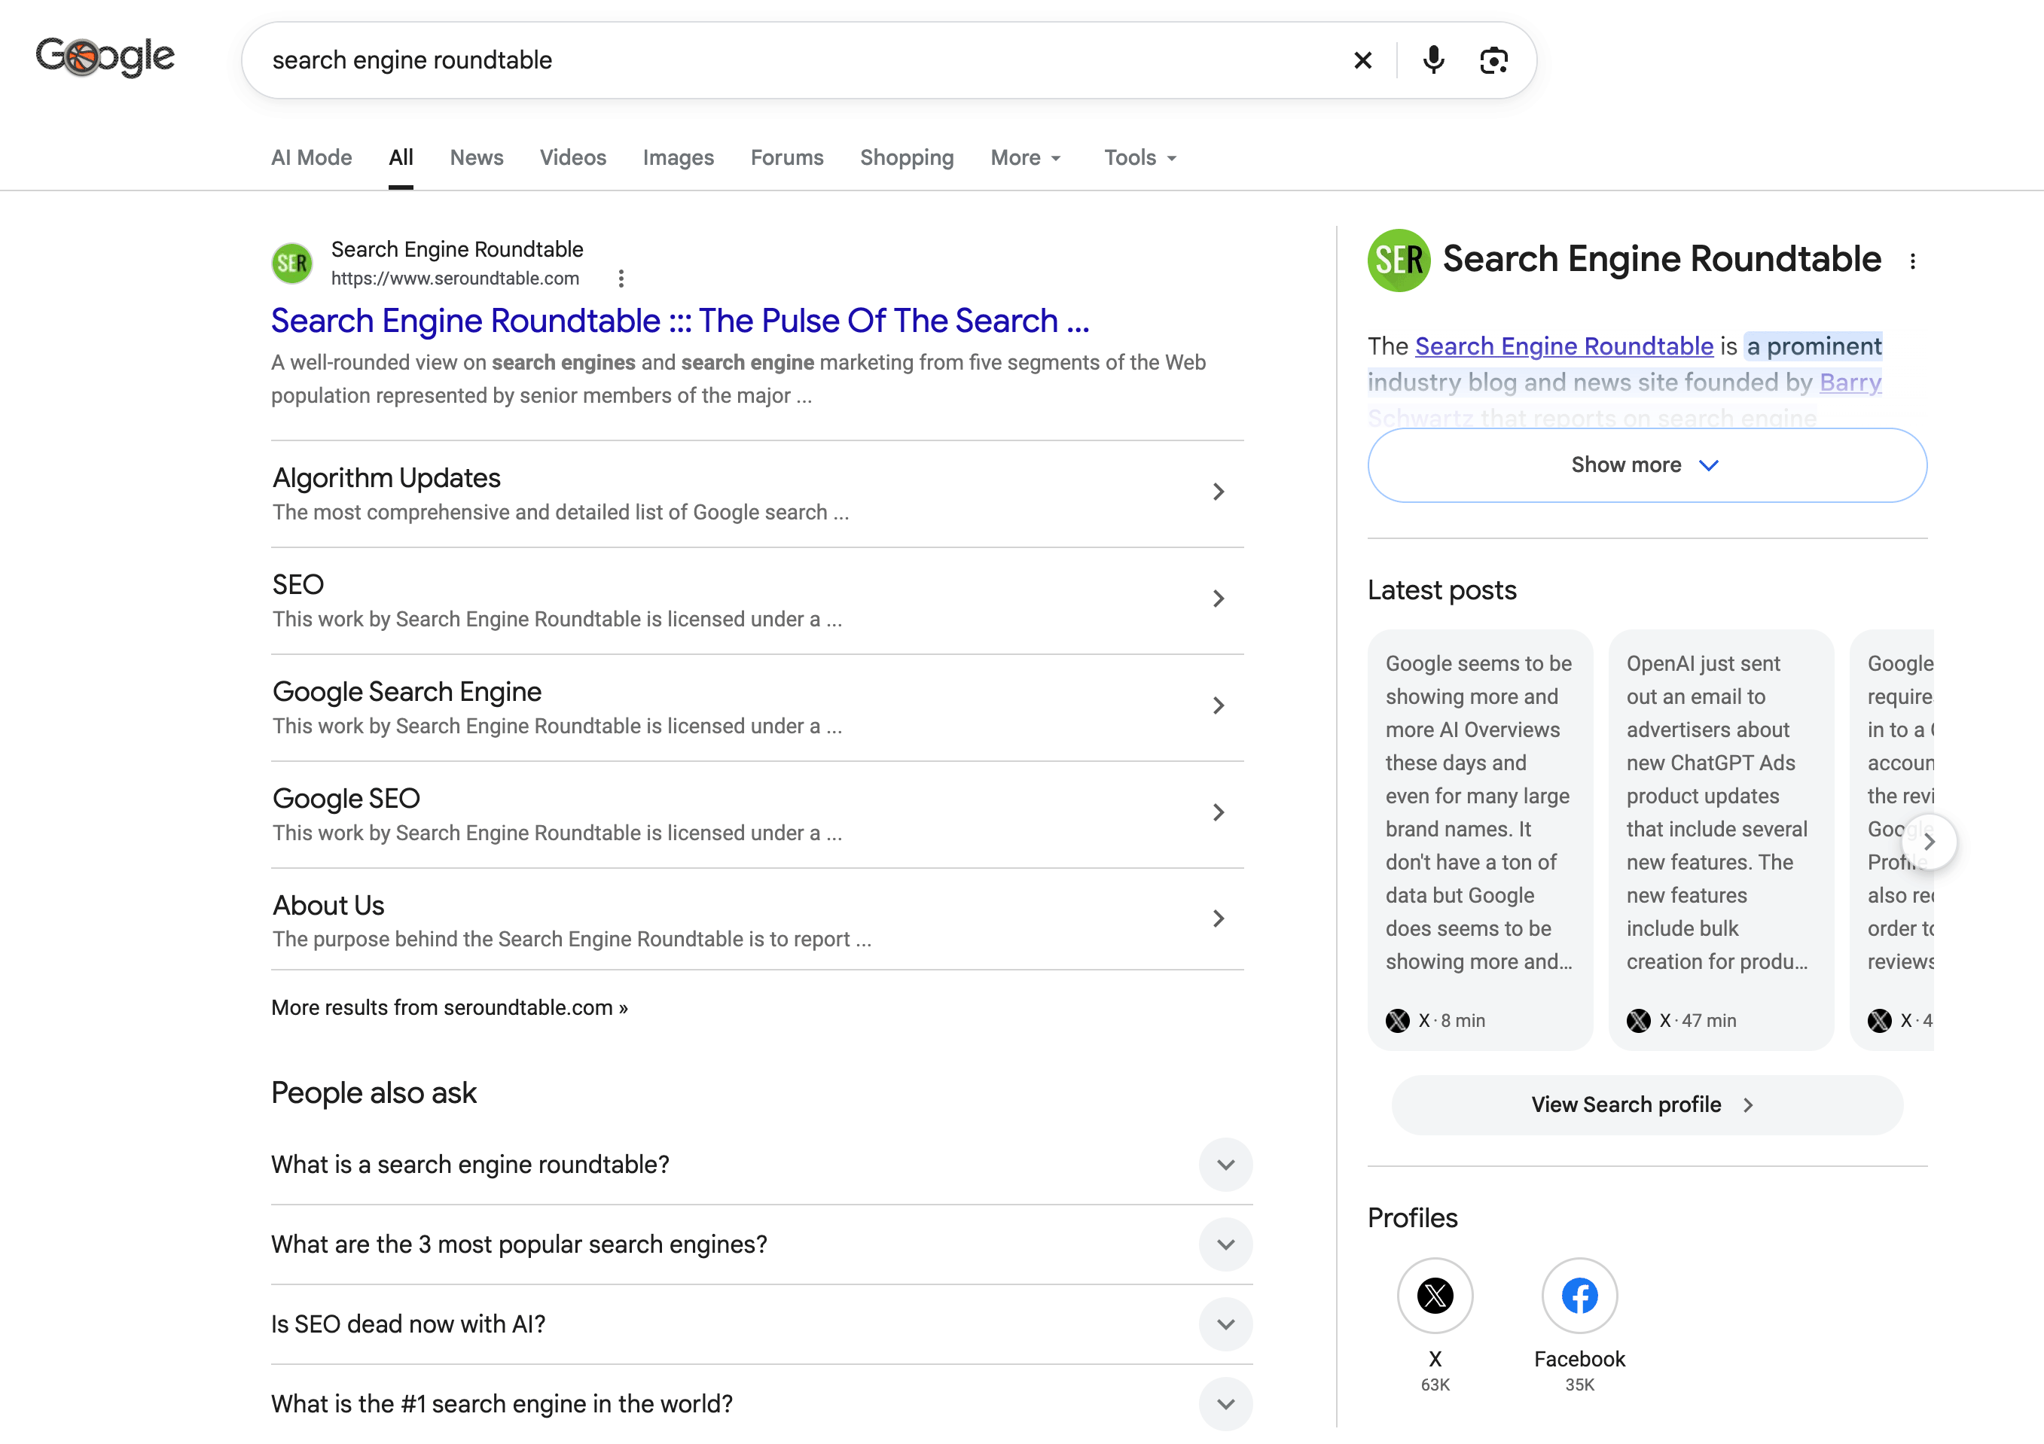2044x1444 pixels.
Task: Click the X profile '63K' follower count
Action: [1435, 1385]
